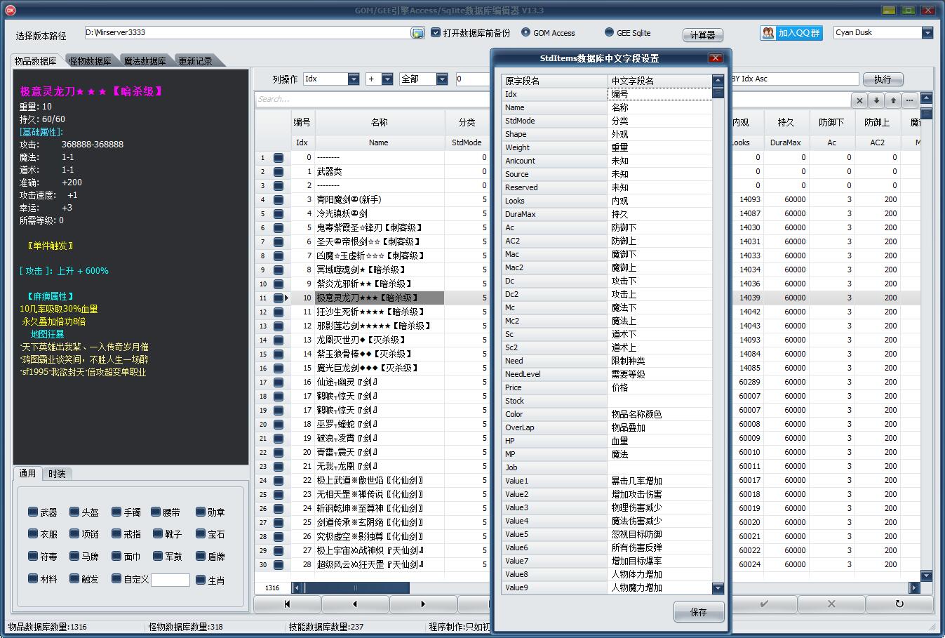Toggle the 头盔 filter checkbox
This screenshot has height=638, width=945.
pyautogui.click(x=74, y=512)
